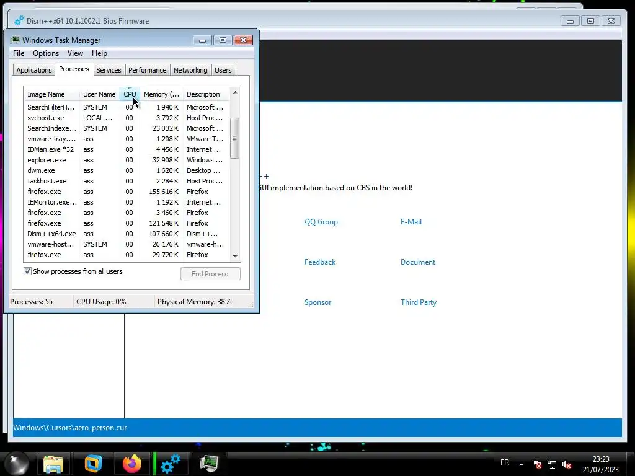The height and width of the screenshot is (476, 635).
Task: Sort processes by Description column
Action: click(206, 94)
